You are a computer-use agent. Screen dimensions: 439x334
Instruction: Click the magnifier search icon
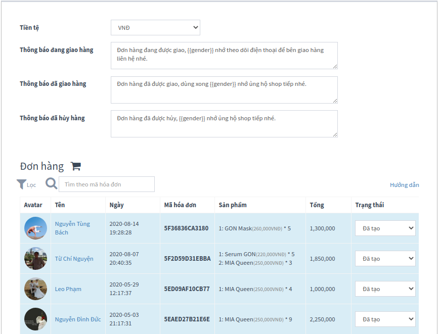click(x=52, y=184)
